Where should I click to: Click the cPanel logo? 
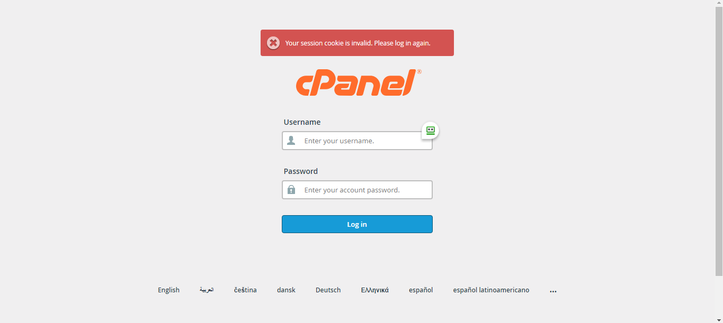[x=358, y=83]
